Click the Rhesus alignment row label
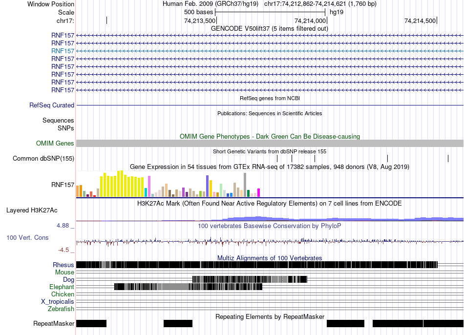The image size is (464, 335). [63, 265]
